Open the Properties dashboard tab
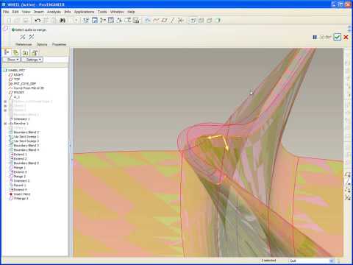 [59, 44]
